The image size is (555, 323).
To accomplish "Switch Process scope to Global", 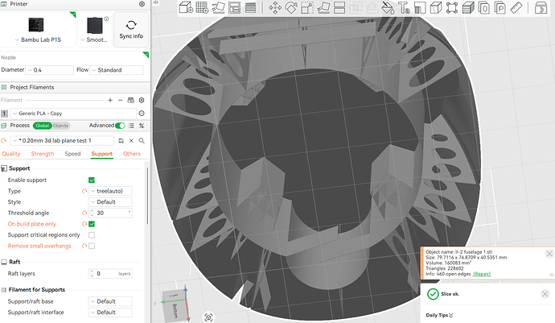I will click(x=43, y=126).
